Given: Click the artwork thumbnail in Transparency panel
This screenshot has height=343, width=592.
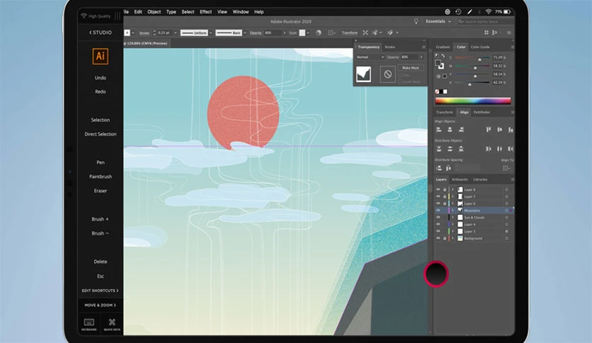Looking at the screenshot, I should (363, 74).
